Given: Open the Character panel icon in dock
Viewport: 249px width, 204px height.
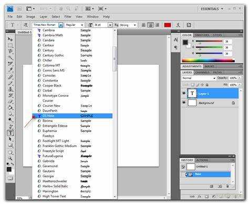Looking at the screenshot, I should (175, 40).
